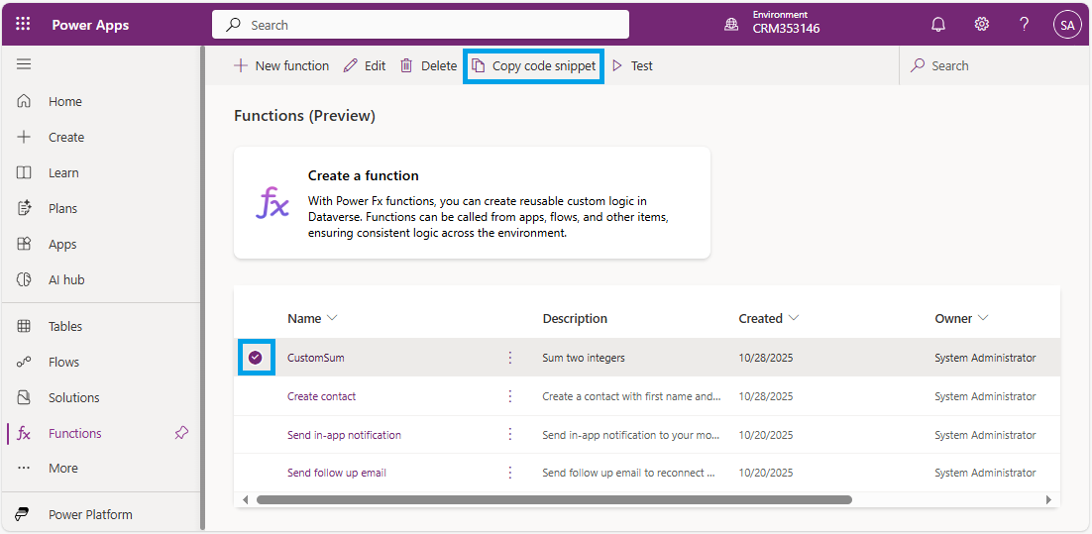Deselect the CustomSum row checkmark
This screenshot has height=534, width=1092.
(x=256, y=358)
